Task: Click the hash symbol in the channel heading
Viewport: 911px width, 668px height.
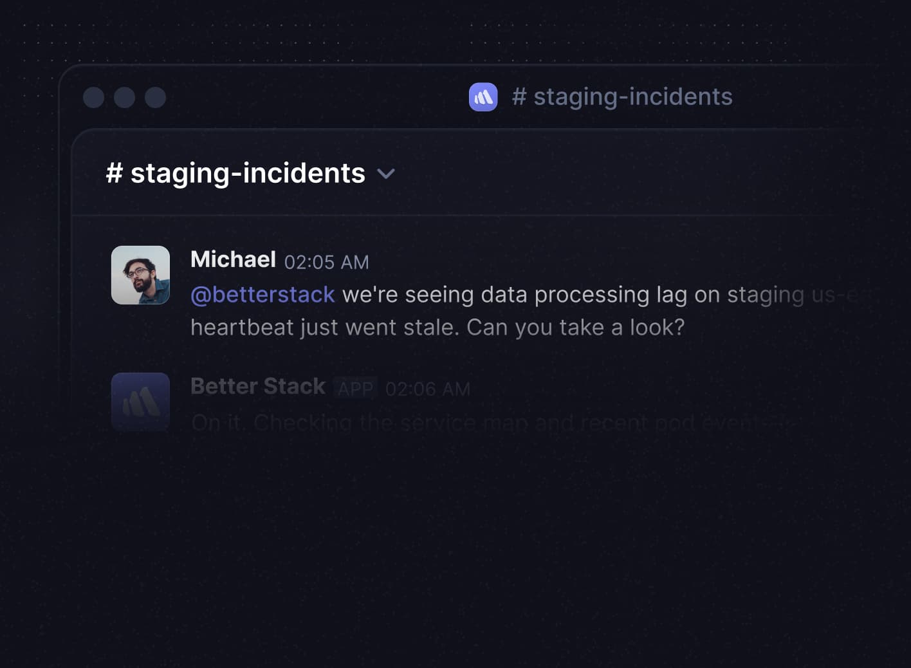Action: click(x=114, y=174)
